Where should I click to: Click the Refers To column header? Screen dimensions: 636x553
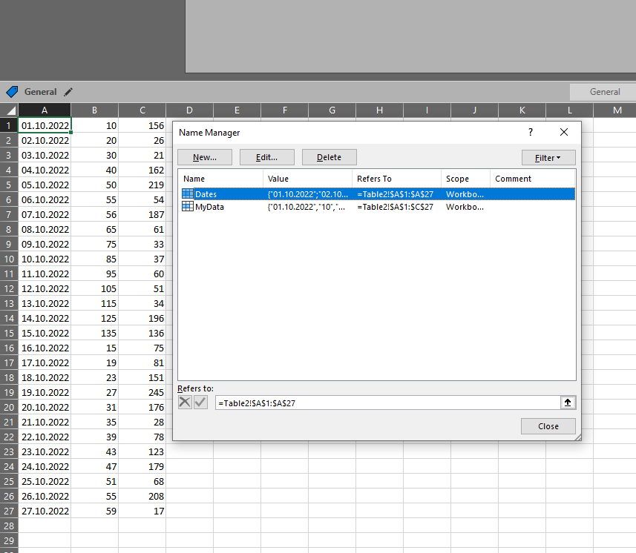pos(396,179)
